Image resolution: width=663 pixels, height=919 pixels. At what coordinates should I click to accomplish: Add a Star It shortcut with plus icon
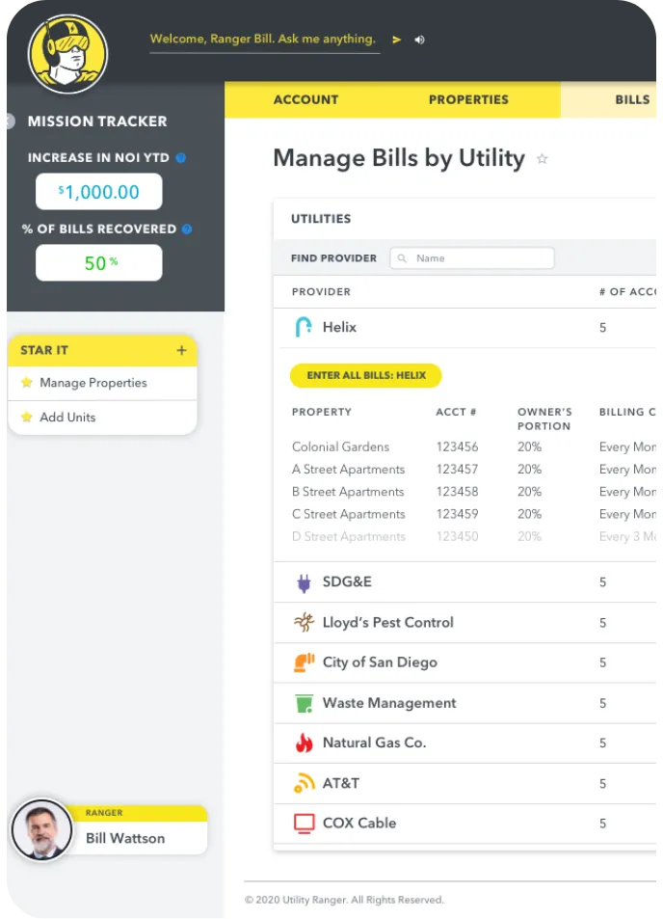[x=181, y=350]
